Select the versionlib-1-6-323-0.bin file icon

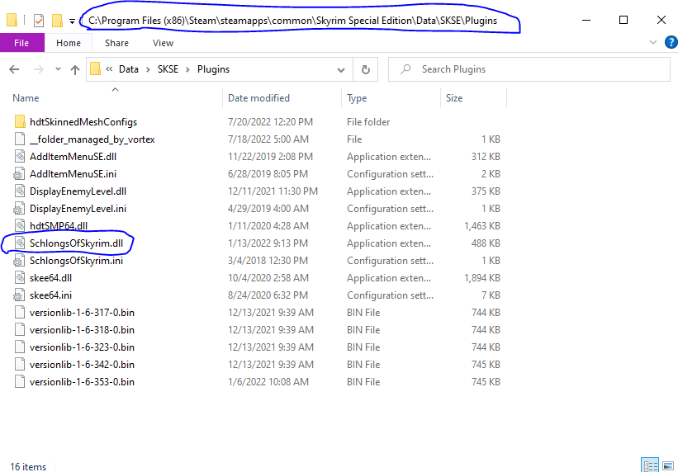coord(20,347)
